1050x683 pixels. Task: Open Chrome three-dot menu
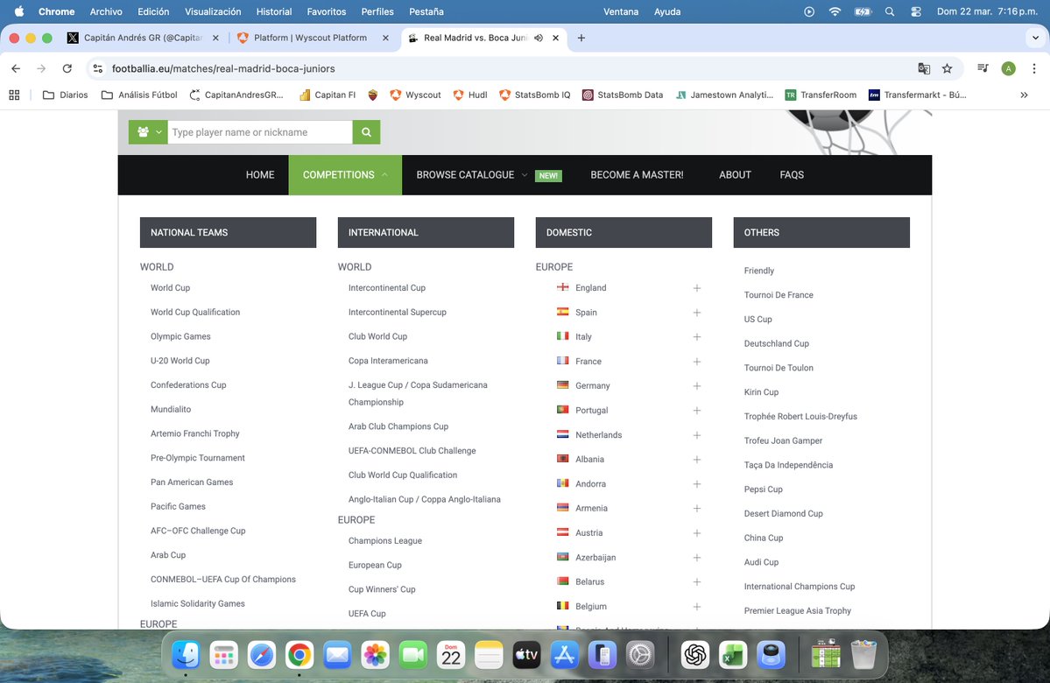(1034, 68)
